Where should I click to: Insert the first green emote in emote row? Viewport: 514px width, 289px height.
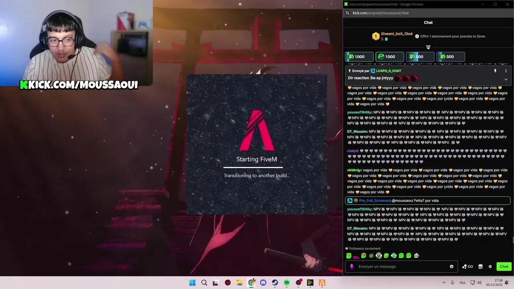[x=349, y=256]
